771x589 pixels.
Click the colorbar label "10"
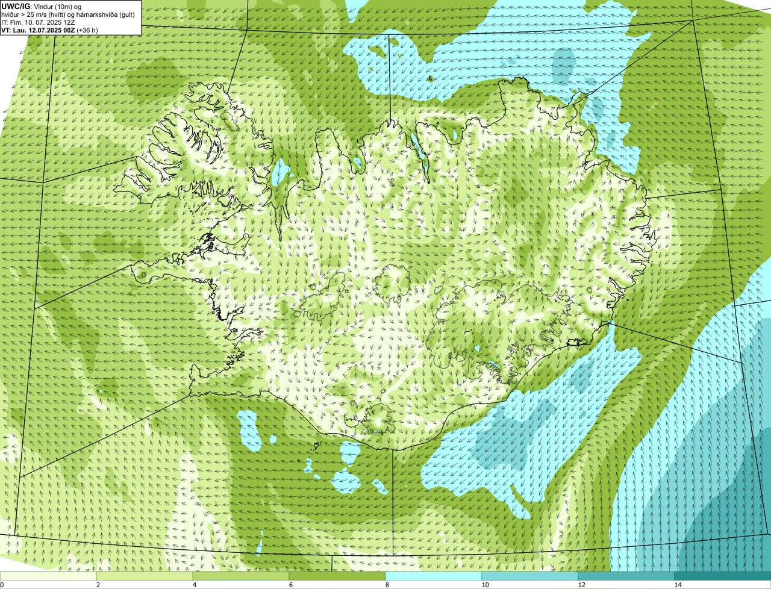[485, 585]
